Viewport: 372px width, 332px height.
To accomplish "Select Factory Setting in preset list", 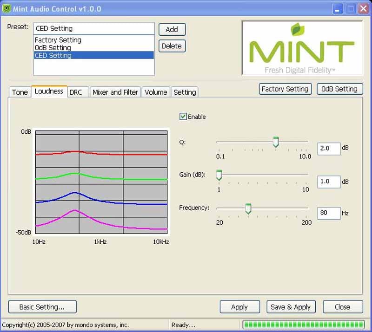I will pyautogui.click(x=58, y=40).
